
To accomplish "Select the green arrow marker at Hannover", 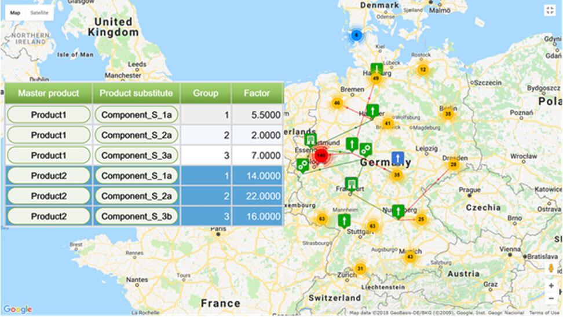I will 372,111.
